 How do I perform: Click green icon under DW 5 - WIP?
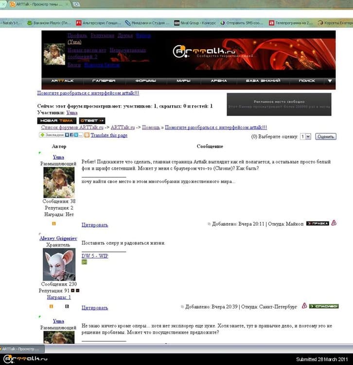(84, 262)
